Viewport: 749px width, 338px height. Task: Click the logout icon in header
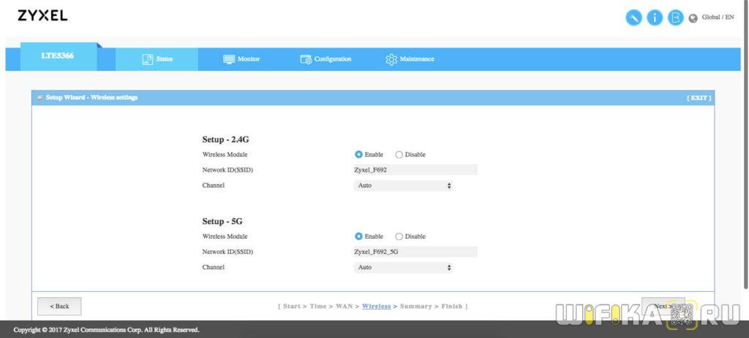tap(675, 18)
